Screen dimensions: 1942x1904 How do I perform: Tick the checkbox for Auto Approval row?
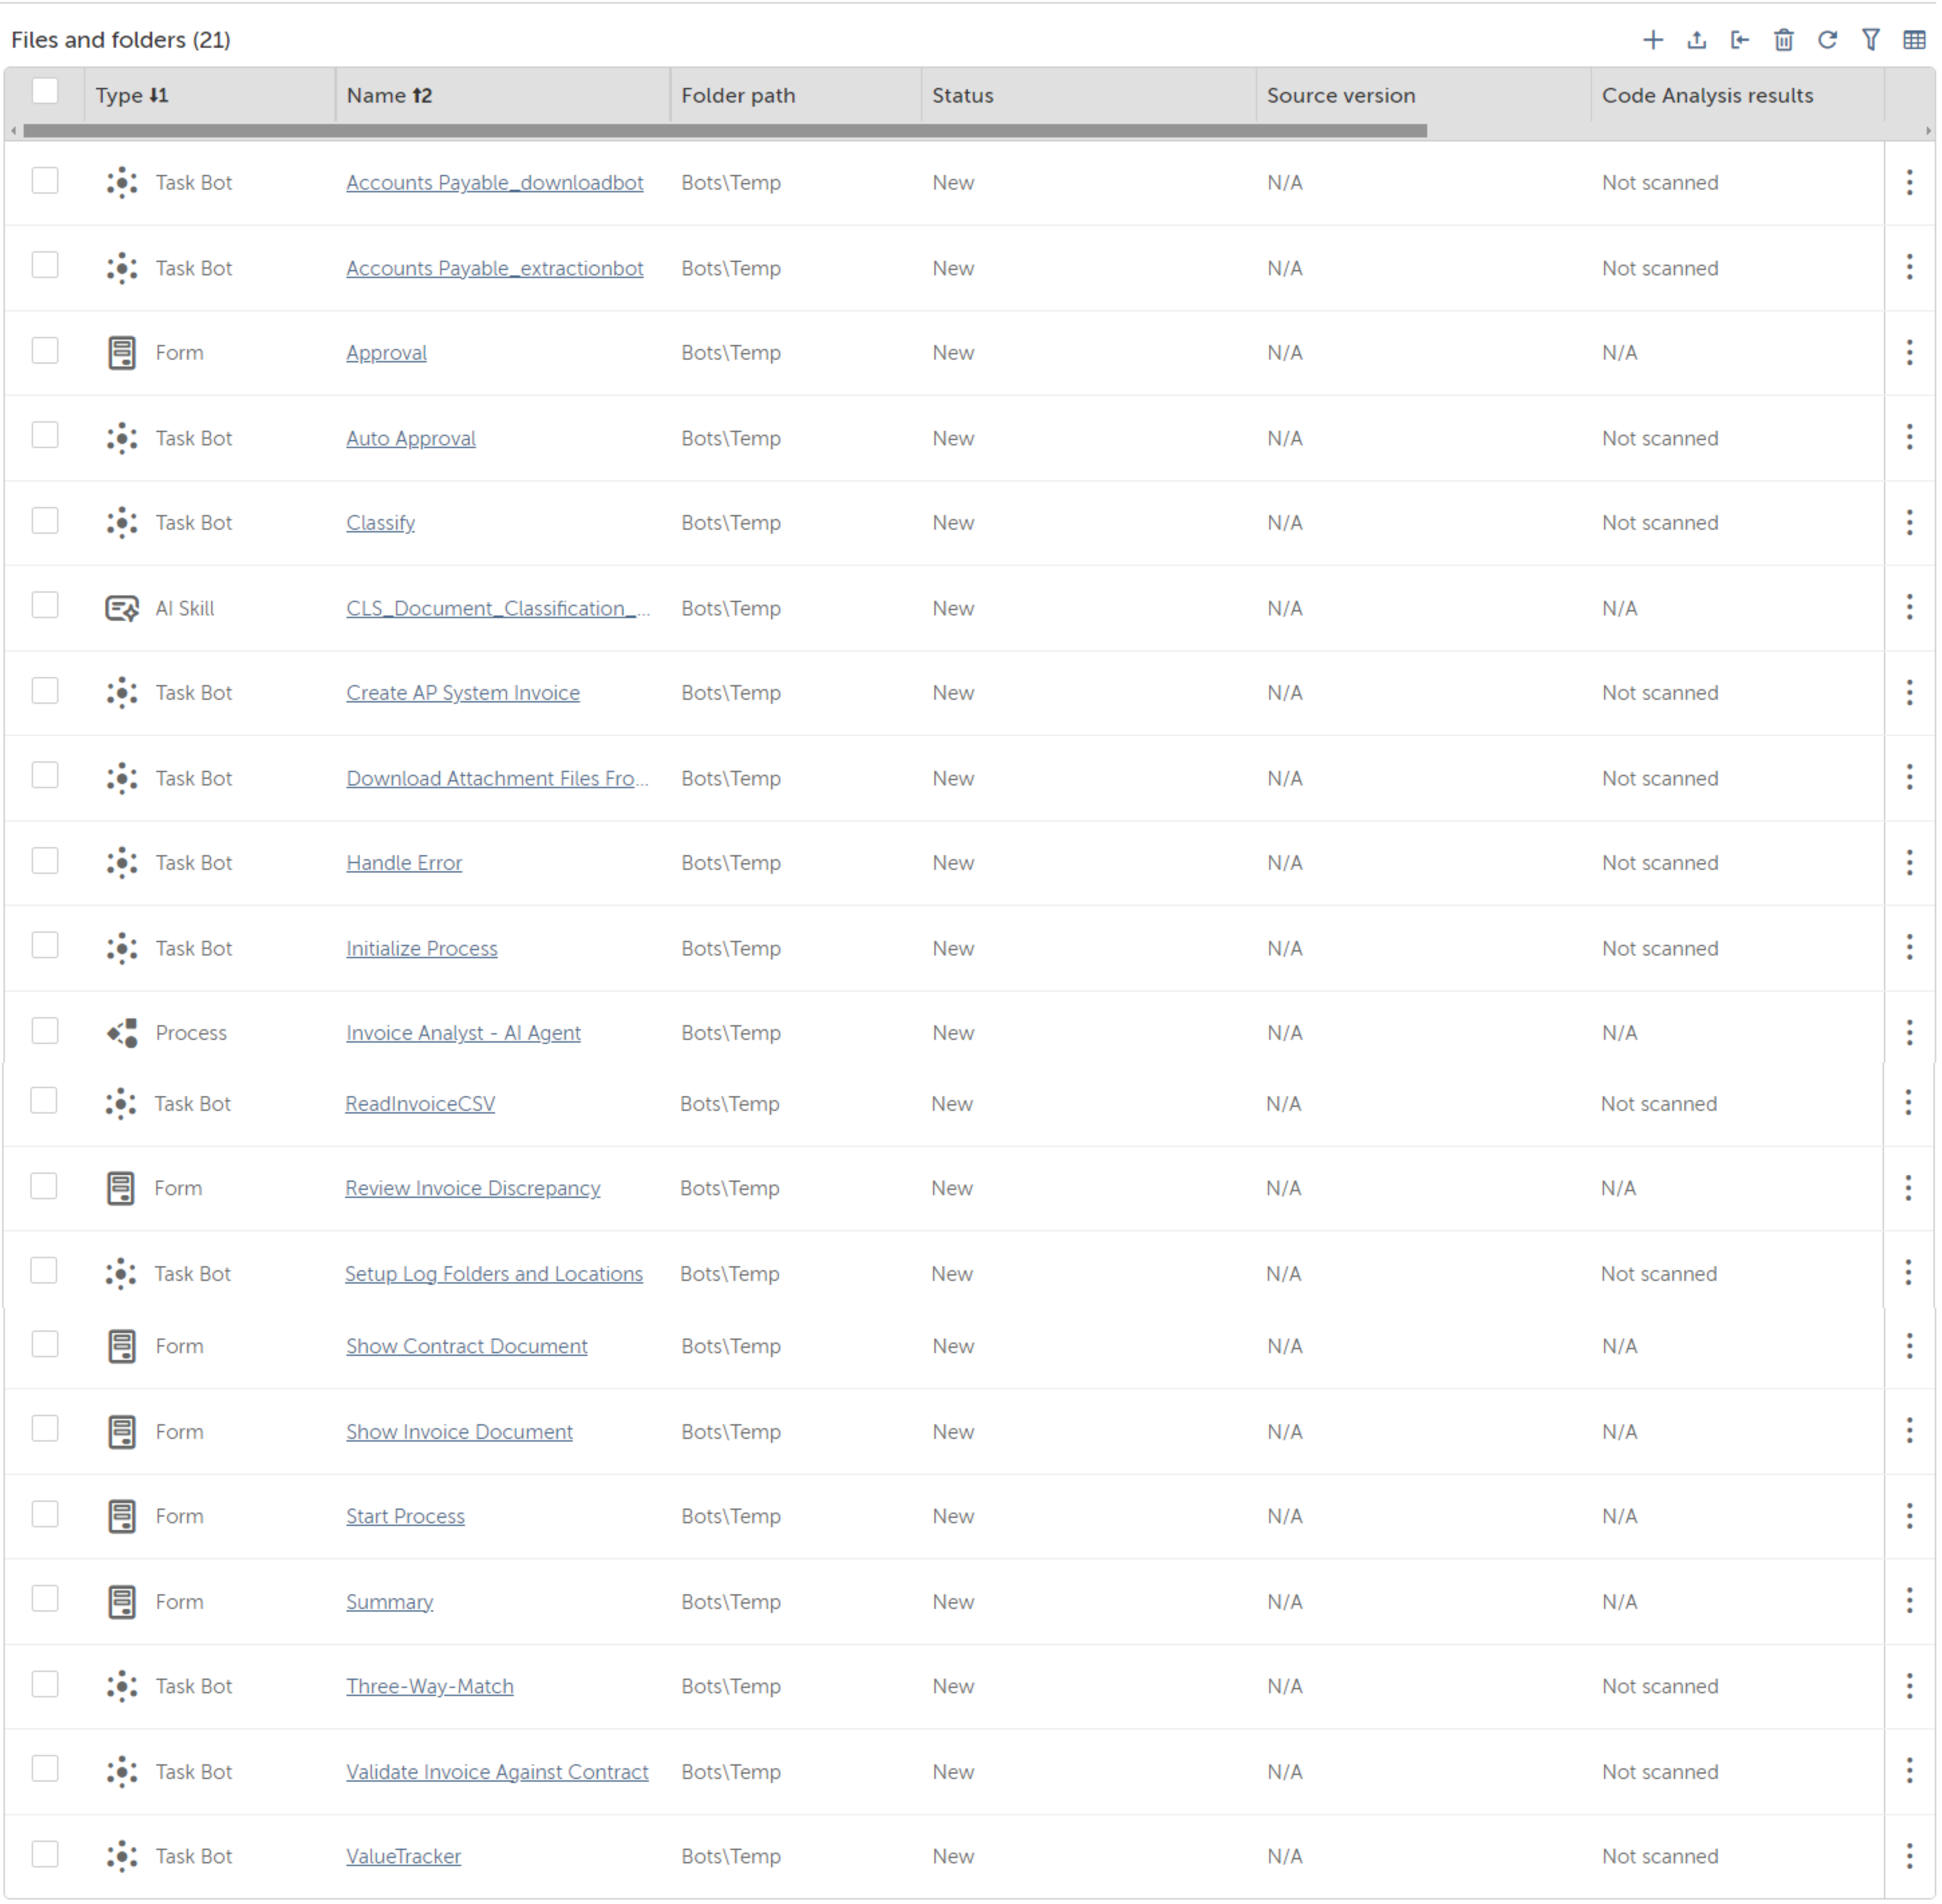[45, 436]
